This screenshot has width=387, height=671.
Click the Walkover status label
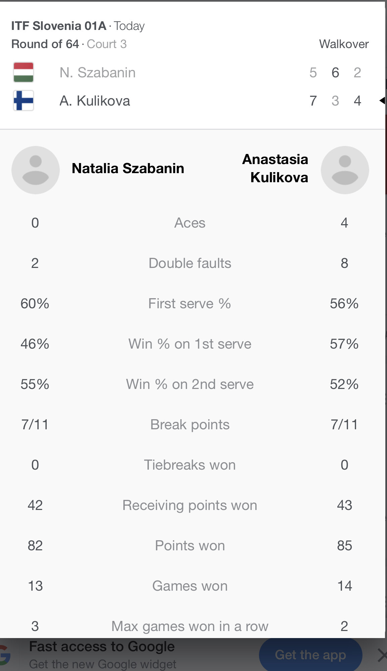point(344,44)
